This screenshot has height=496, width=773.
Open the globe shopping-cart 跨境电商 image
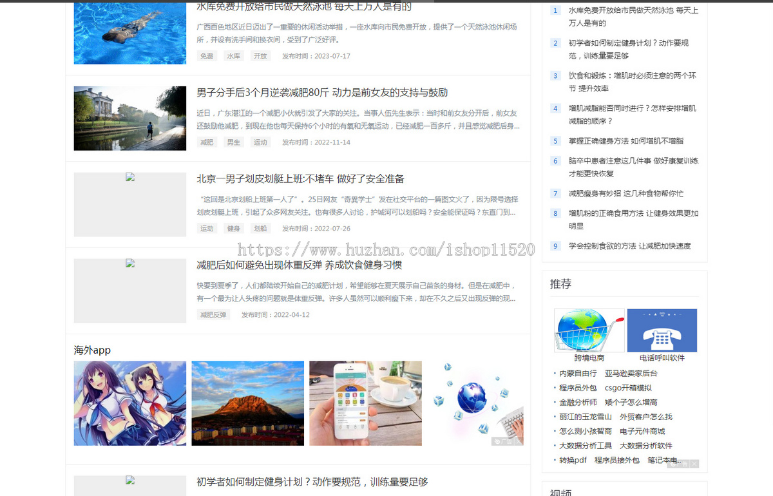coord(589,330)
